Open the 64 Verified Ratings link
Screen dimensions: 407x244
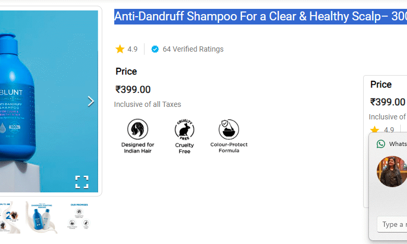click(x=193, y=49)
